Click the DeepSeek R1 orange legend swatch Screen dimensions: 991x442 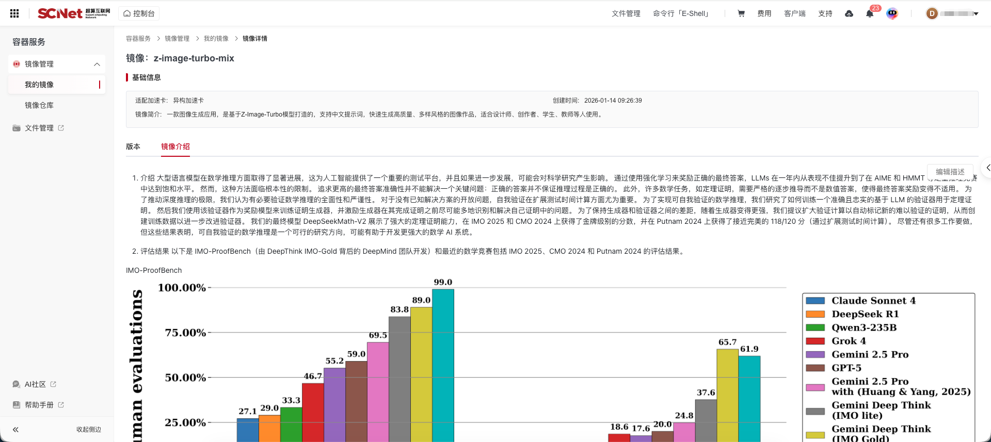tap(816, 314)
